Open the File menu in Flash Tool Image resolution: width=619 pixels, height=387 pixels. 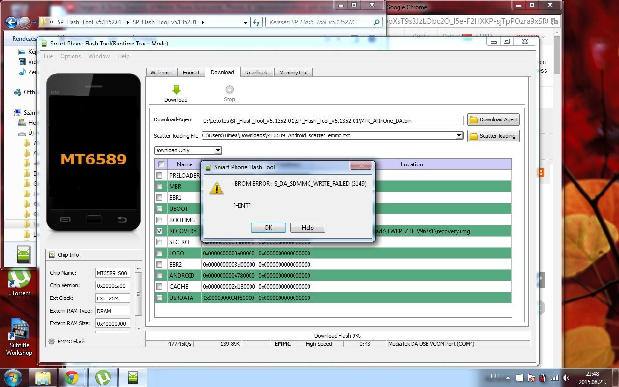point(48,56)
